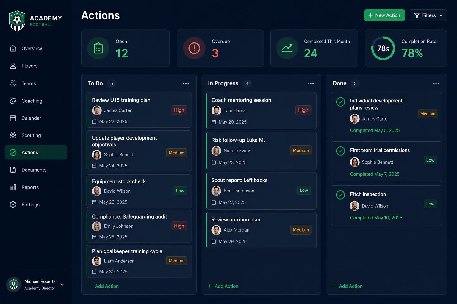
Task: Click the Teams group icon
Action: (x=13, y=83)
